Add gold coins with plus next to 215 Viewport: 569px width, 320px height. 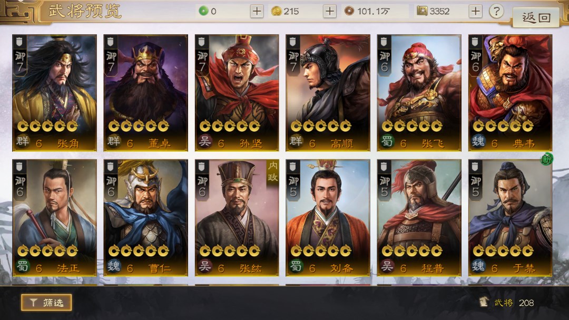pos(329,11)
